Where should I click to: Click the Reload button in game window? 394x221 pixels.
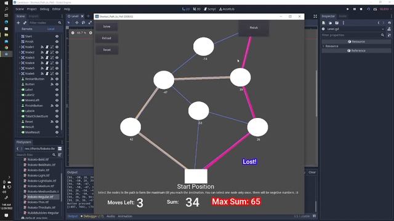tap(107, 38)
